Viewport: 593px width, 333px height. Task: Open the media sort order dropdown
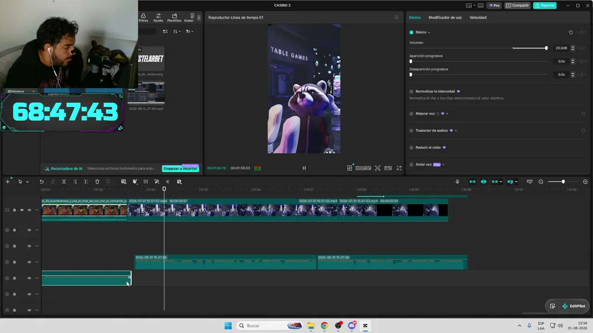(x=177, y=31)
